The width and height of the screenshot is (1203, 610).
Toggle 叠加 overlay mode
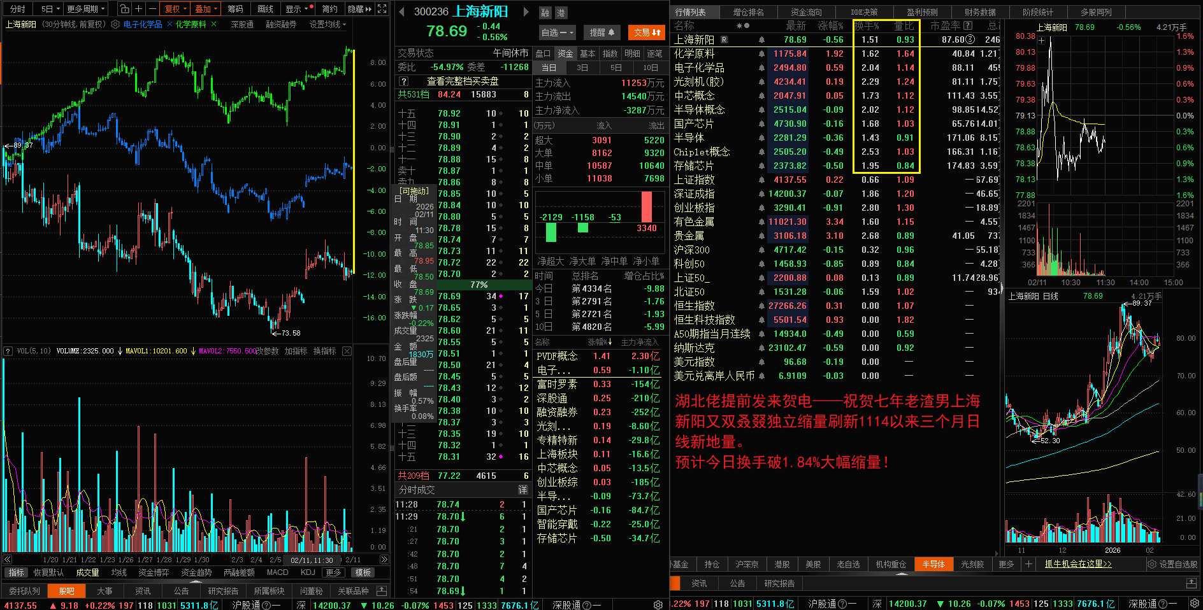point(206,9)
